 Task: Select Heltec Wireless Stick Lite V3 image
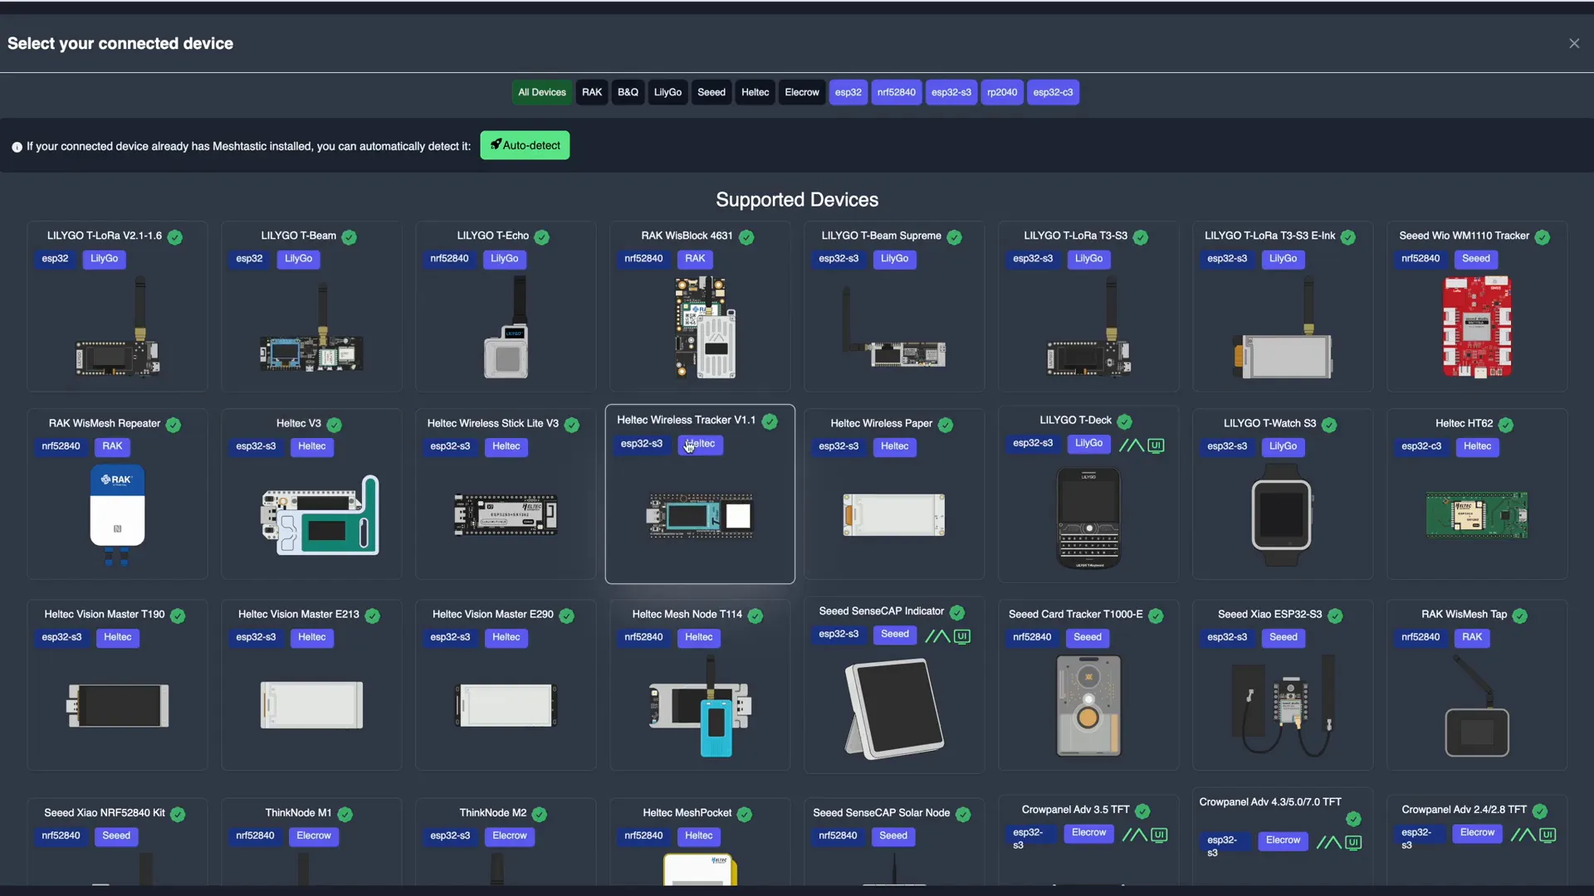coord(506,514)
